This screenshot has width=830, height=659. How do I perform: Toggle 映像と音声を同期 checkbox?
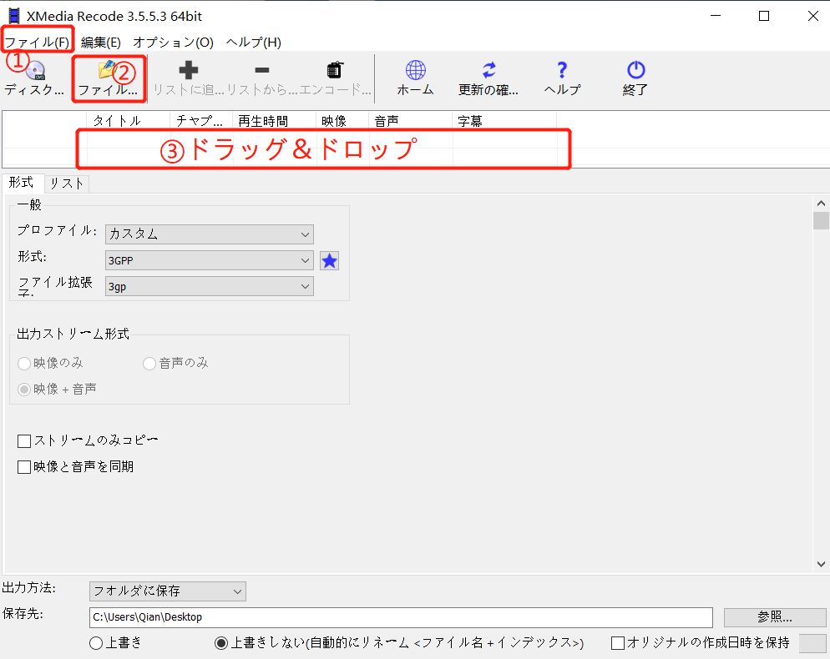click(24, 467)
